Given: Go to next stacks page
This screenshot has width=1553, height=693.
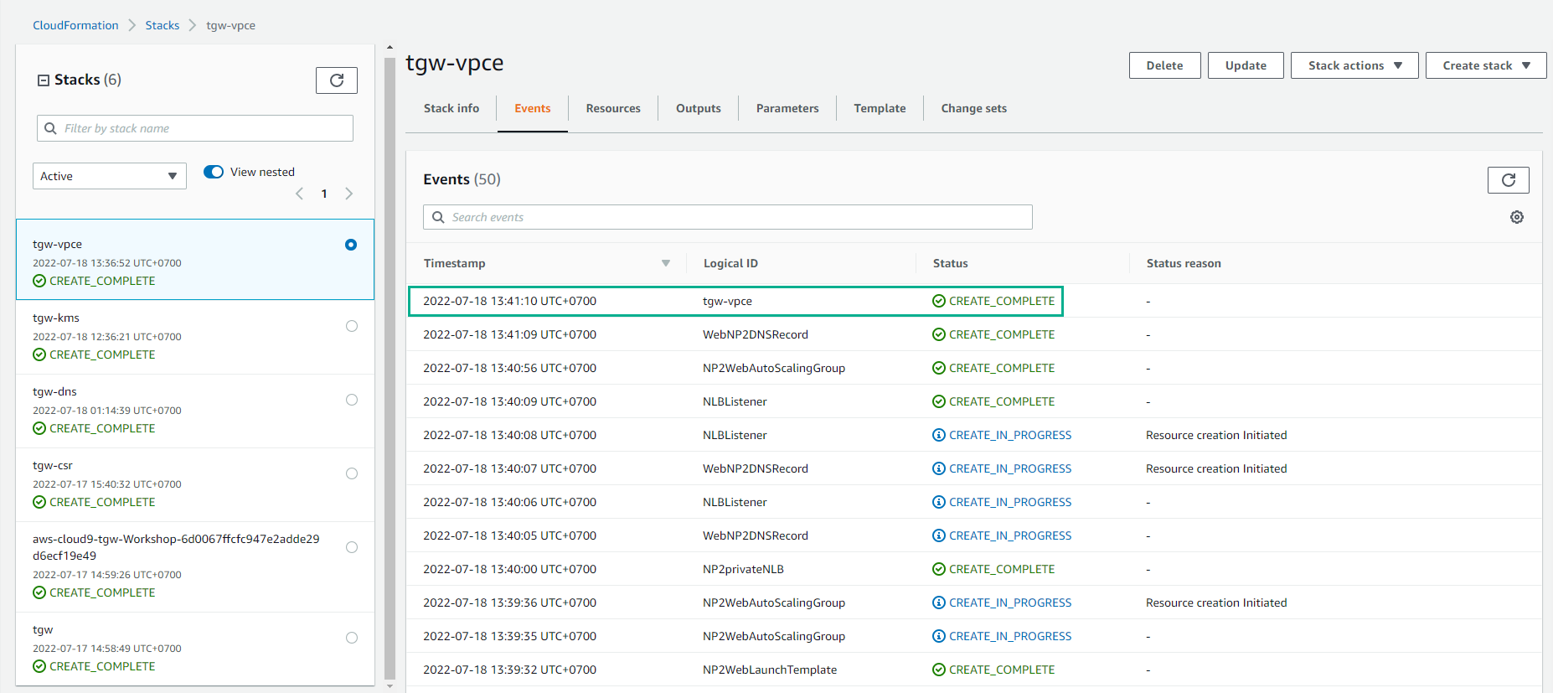Looking at the screenshot, I should point(348,194).
